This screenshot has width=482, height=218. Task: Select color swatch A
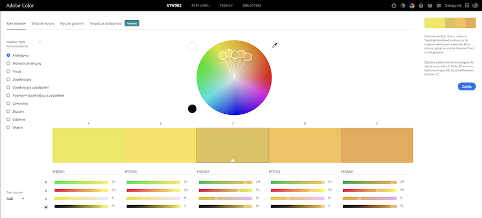point(88,145)
